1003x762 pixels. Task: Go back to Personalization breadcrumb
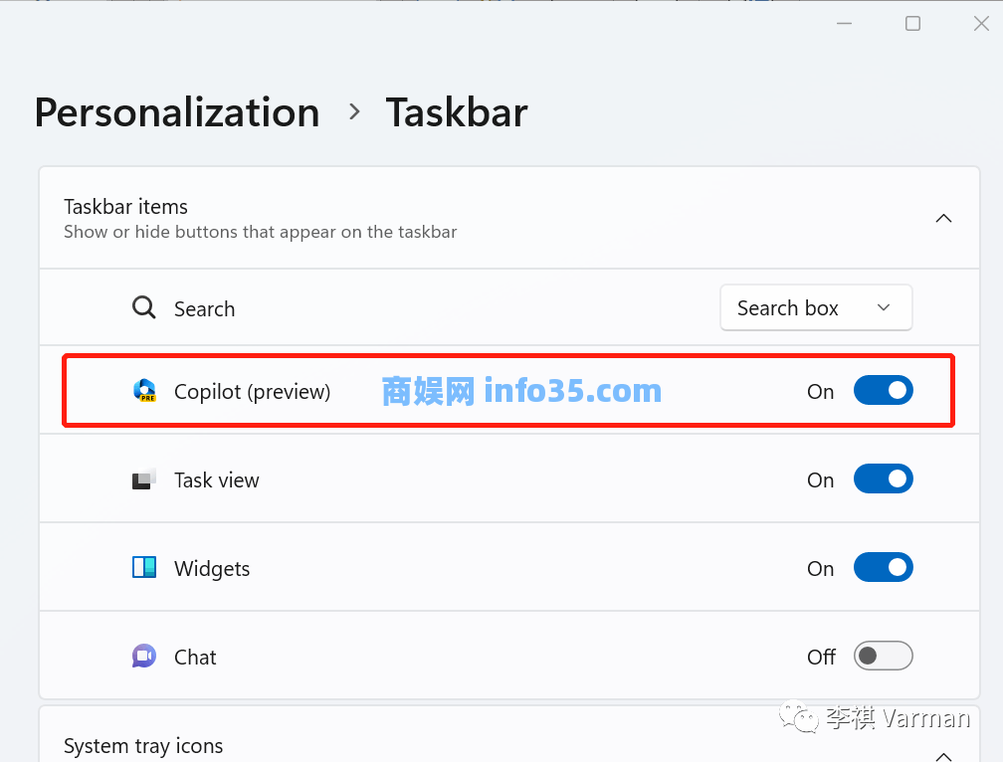[177, 112]
